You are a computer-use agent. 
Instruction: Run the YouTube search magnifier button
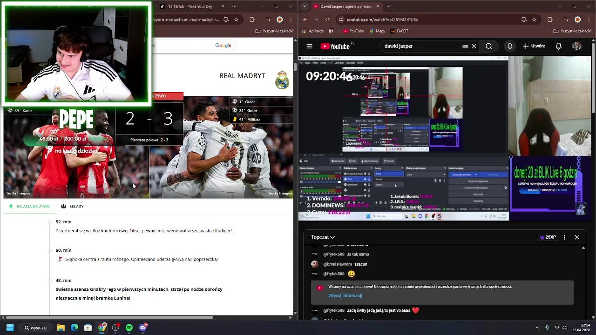[488, 46]
